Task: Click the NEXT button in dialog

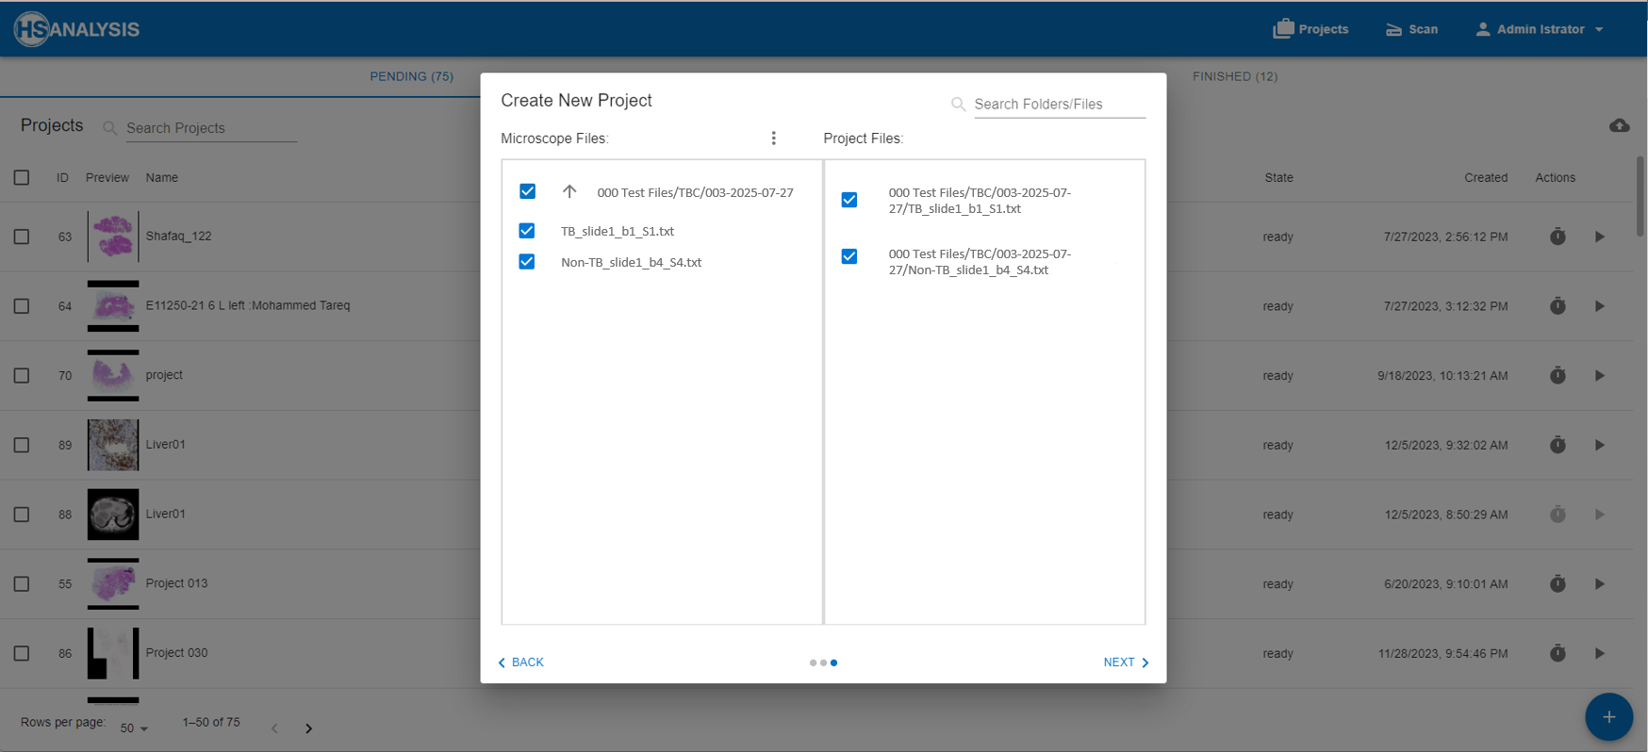Action: click(1126, 662)
